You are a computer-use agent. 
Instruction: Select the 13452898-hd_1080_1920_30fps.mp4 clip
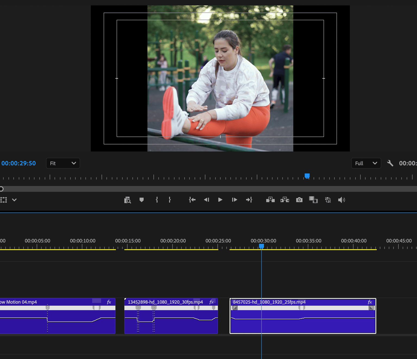click(x=171, y=316)
